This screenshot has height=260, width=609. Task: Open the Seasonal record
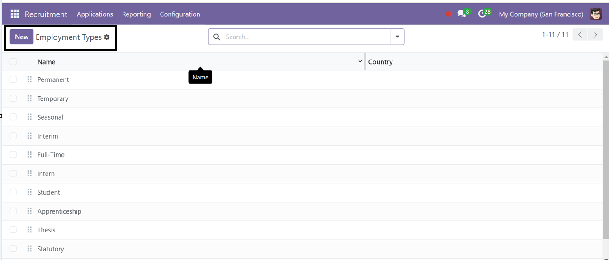50,117
